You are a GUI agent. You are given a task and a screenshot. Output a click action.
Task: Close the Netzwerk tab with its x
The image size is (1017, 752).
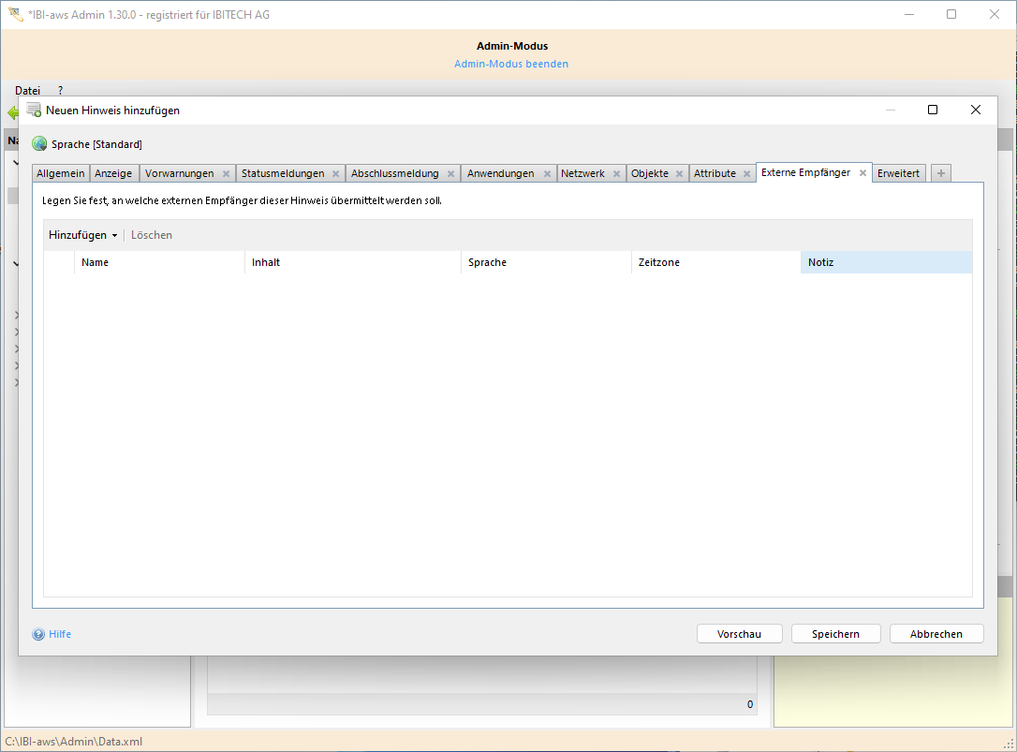616,174
